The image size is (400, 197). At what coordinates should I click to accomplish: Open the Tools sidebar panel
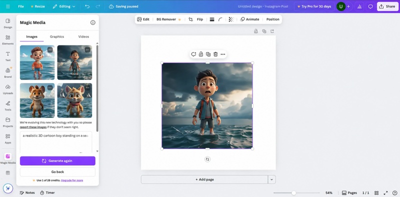tap(8, 105)
